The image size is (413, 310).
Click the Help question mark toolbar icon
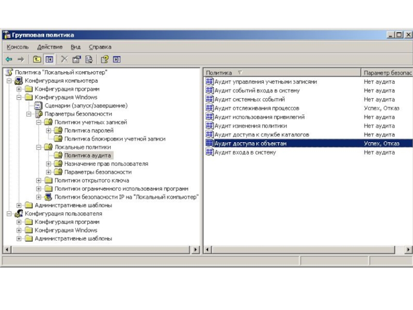[x=105, y=59]
